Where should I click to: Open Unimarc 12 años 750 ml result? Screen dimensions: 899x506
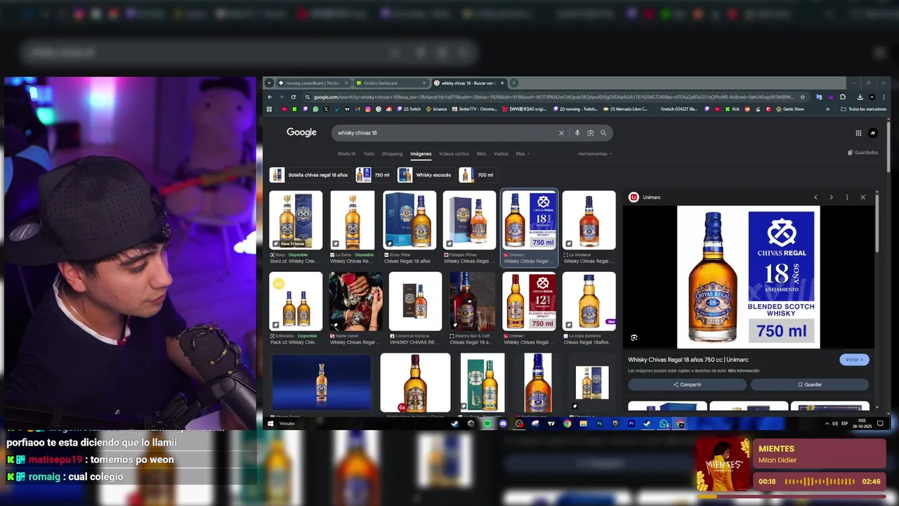[x=529, y=309]
